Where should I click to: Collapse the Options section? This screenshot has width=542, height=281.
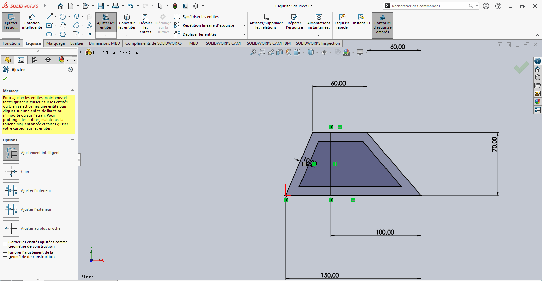(72, 140)
